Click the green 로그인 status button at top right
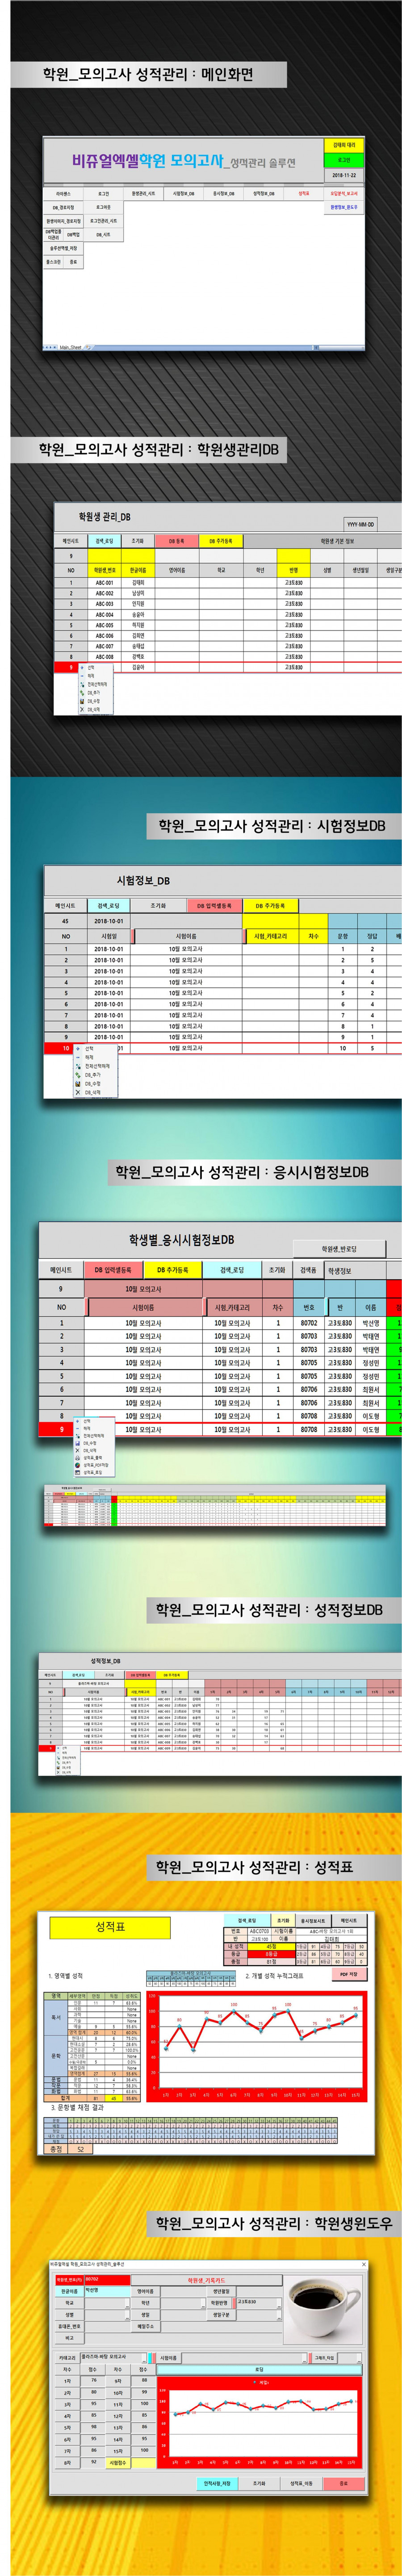Image resolution: width=402 pixels, height=2576 pixels. tap(344, 160)
